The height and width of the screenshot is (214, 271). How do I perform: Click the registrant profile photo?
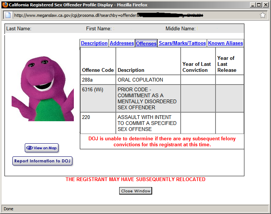click(43, 89)
